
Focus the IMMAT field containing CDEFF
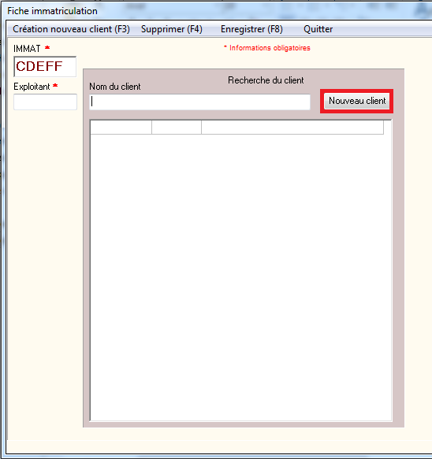pyautogui.click(x=45, y=66)
